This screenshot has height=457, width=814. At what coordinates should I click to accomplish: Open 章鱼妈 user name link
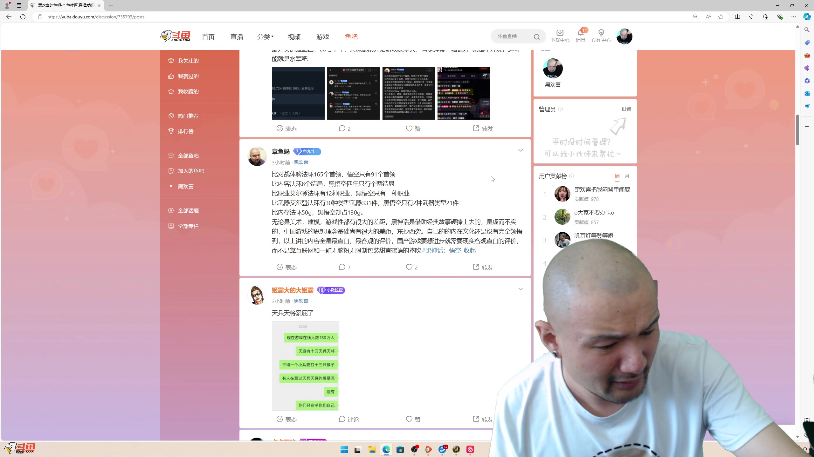pyautogui.click(x=280, y=152)
